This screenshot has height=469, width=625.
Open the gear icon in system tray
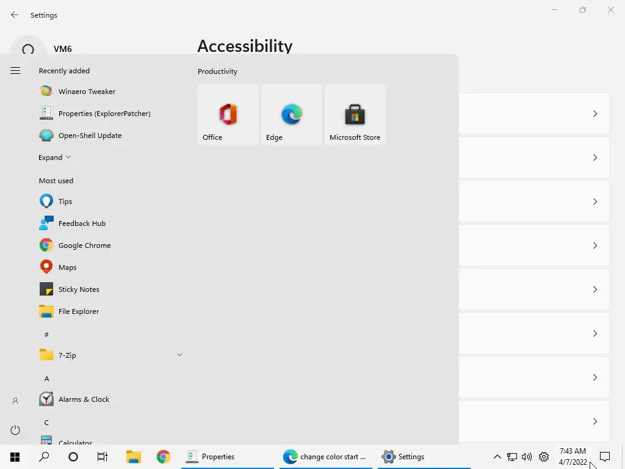click(x=544, y=457)
